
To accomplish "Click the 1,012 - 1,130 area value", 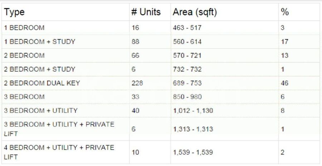I will point(193,111).
